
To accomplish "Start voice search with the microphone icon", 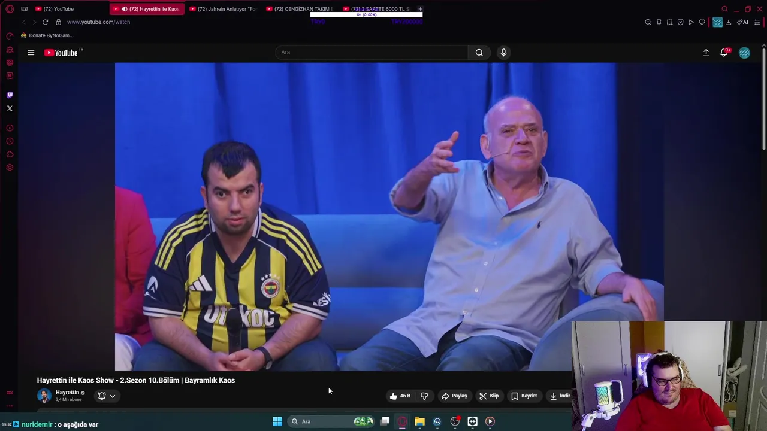I will click(503, 53).
